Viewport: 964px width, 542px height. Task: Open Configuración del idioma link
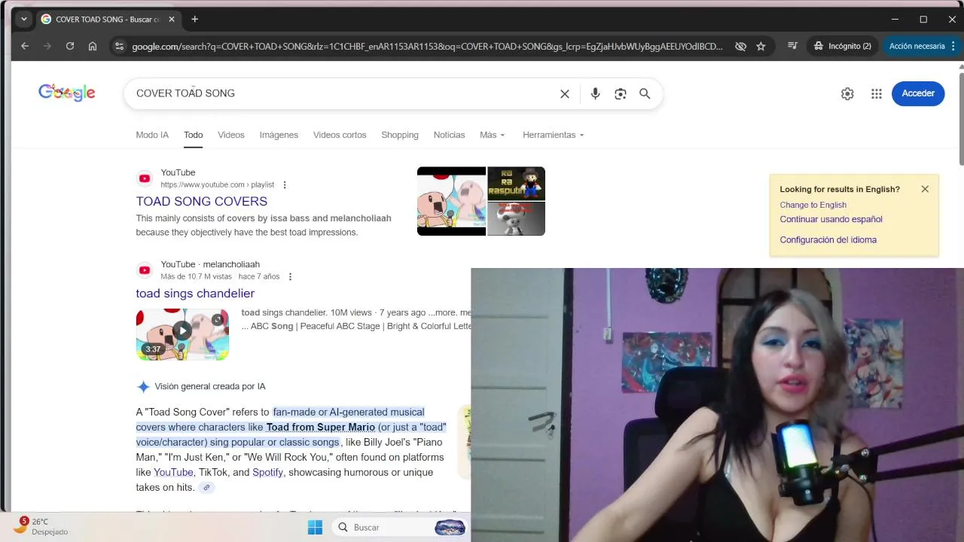click(x=828, y=239)
